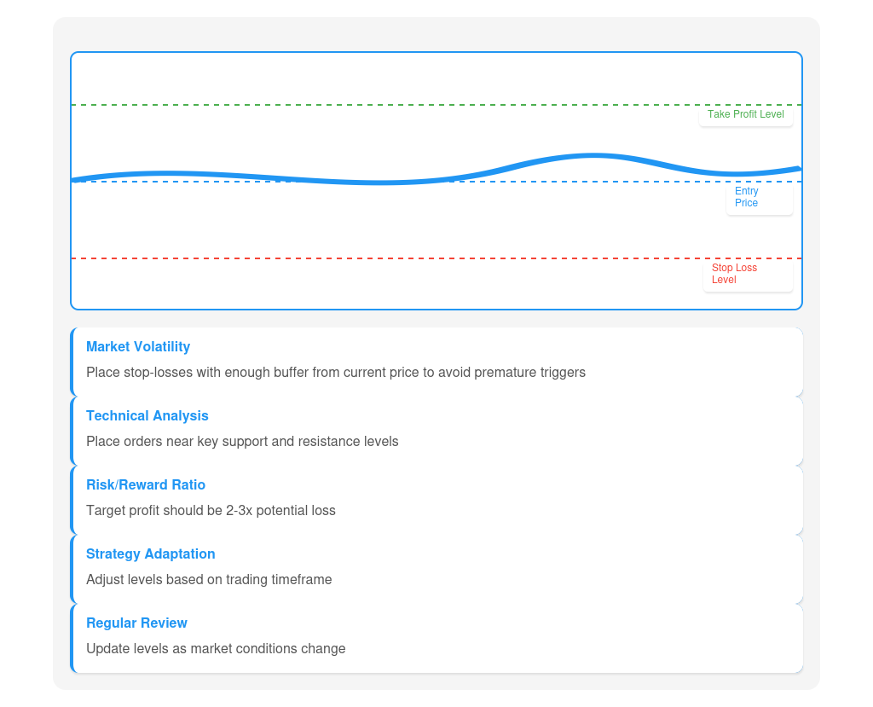The width and height of the screenshot is (873, 707).
Task: Click the support and resistance levels text
Action: (x=242, y=442)
